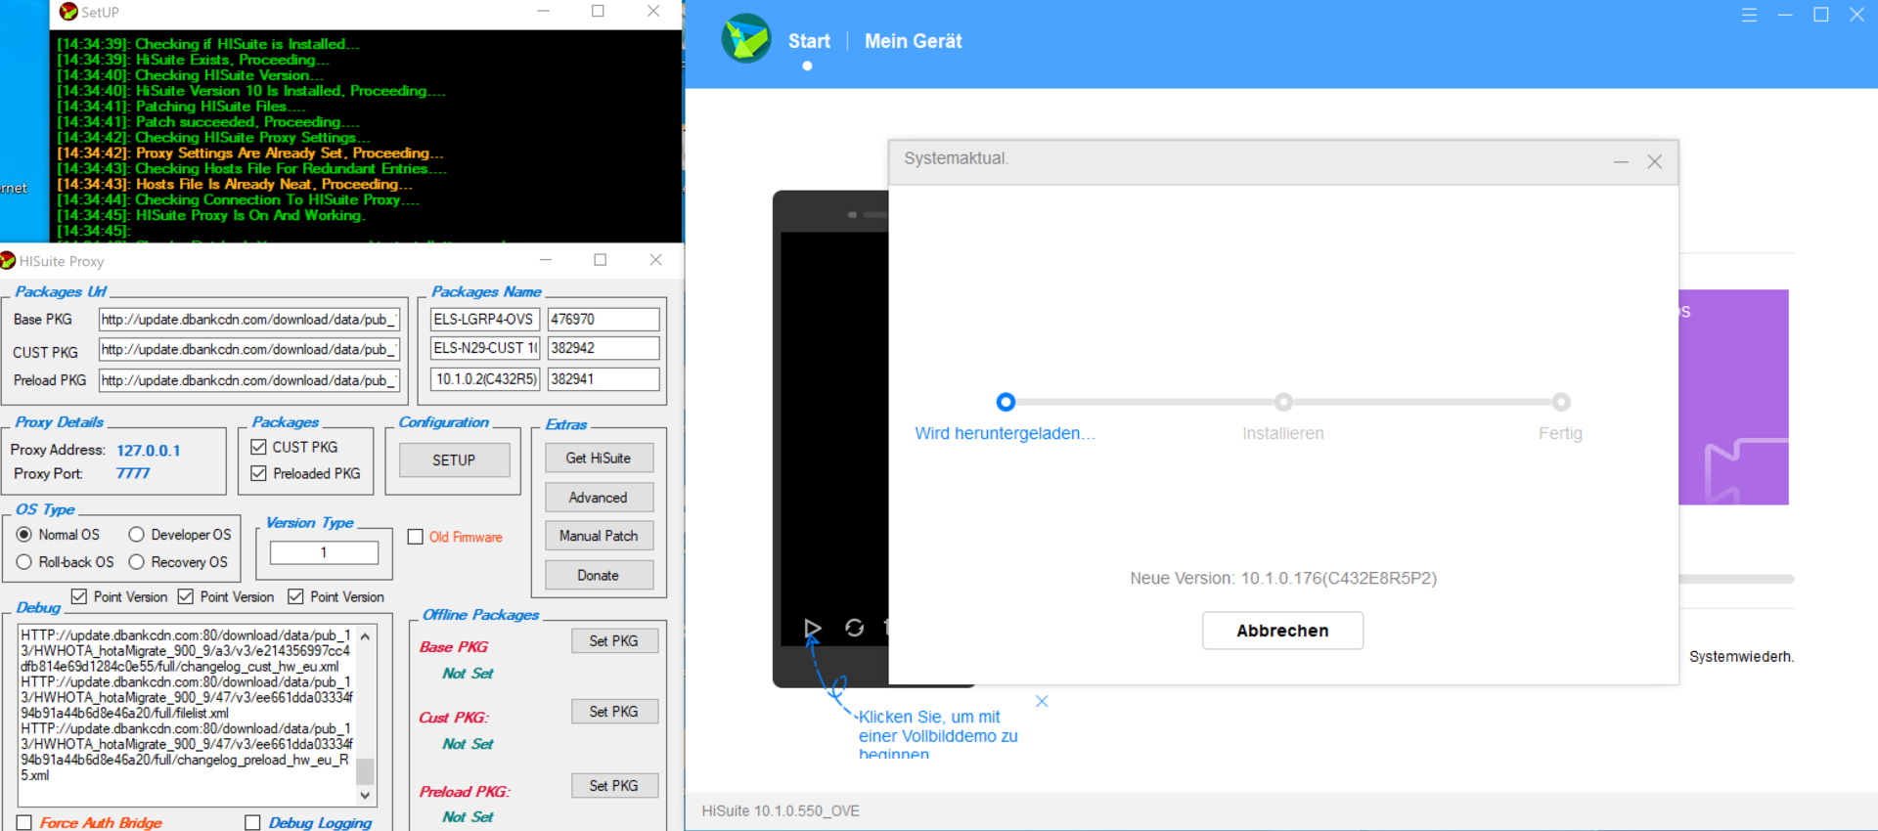Toggle the third Point Version checkbox
The width and height of the screenshot is (1878, 831).
(x=295, y=596)
